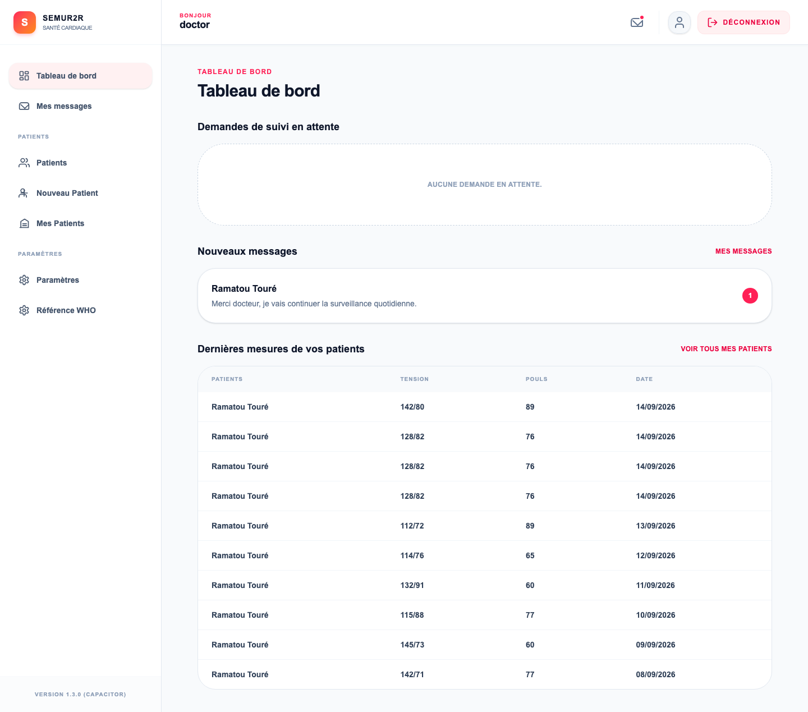808x712 pixels.
Task: Click the date 12/09/2026
Action: (x=655, y=555)
